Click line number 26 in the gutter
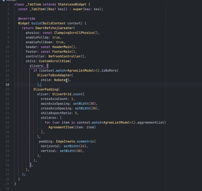 pos(7,122)
